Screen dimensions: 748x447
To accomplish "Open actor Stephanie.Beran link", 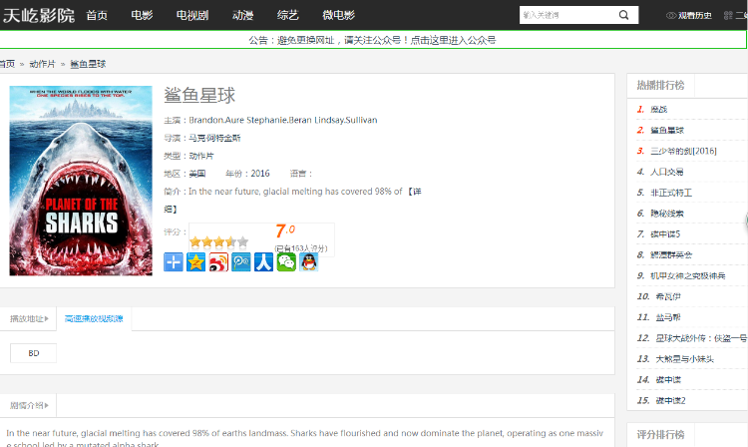I will point(279,120).
